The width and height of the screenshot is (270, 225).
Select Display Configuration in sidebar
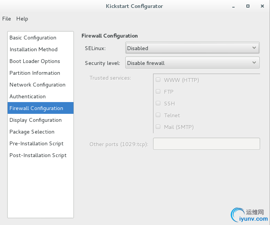click(35, 120)
